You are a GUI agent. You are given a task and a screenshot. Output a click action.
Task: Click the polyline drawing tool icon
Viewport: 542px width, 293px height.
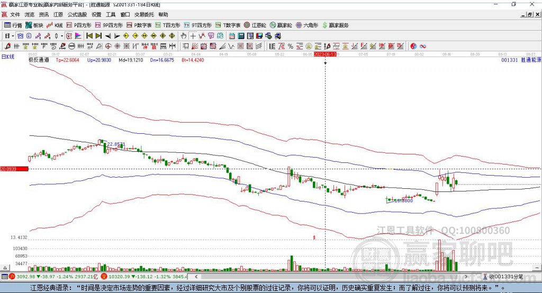(202, 36)
